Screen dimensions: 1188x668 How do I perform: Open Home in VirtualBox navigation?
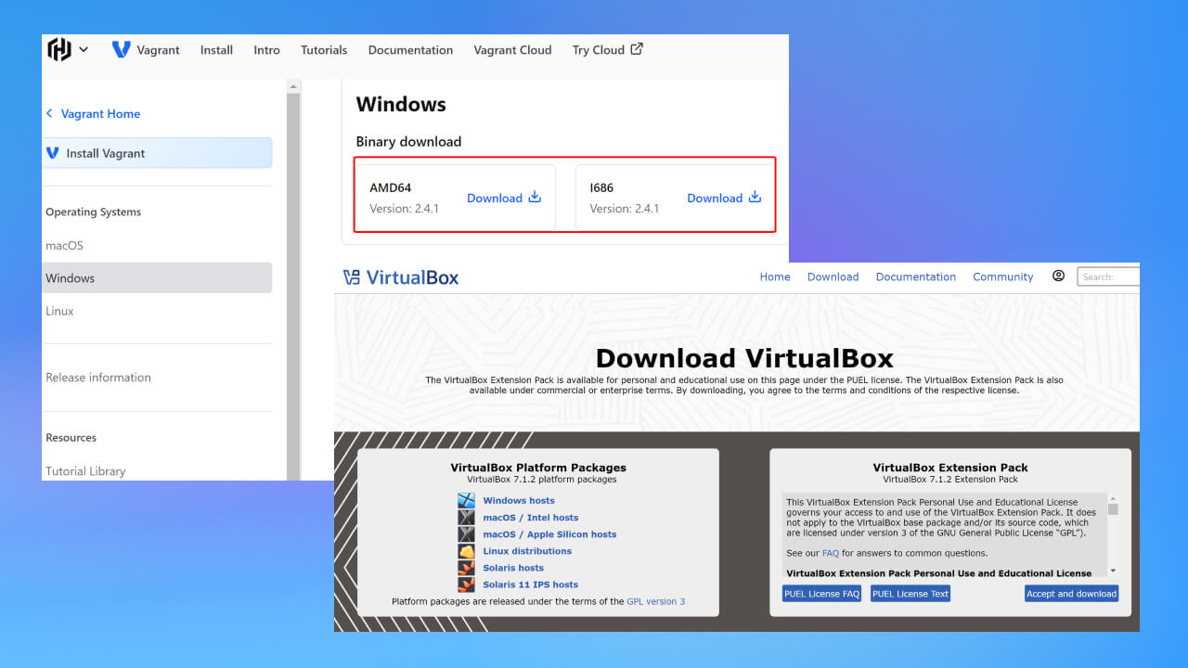pos(775,276)
